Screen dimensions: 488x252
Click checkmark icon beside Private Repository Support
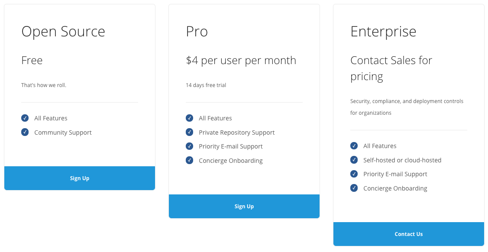coord(190,132)
